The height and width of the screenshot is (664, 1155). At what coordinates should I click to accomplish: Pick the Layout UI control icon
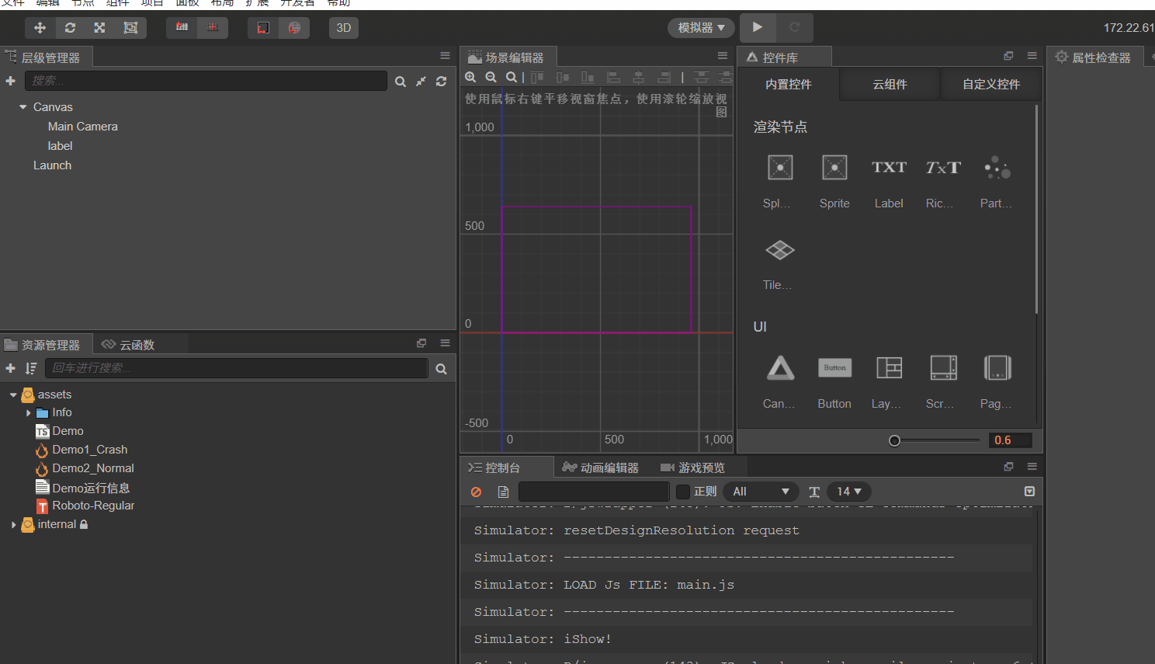(x=889, y=368)
